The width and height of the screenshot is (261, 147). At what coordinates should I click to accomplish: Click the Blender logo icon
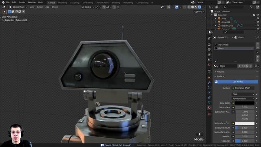pos(3,2)
